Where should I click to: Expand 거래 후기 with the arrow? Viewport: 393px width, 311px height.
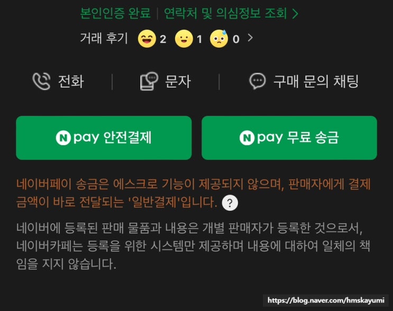point(250,38)
